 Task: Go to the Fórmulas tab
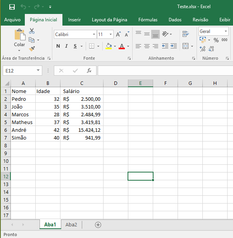click(148, 20)
